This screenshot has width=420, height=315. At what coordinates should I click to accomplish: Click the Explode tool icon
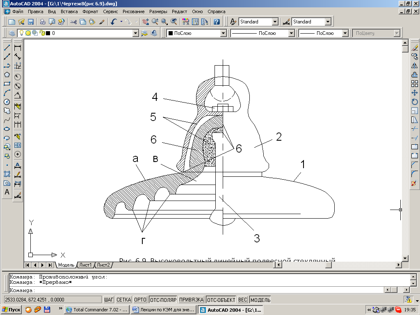(x=415, y=183)
